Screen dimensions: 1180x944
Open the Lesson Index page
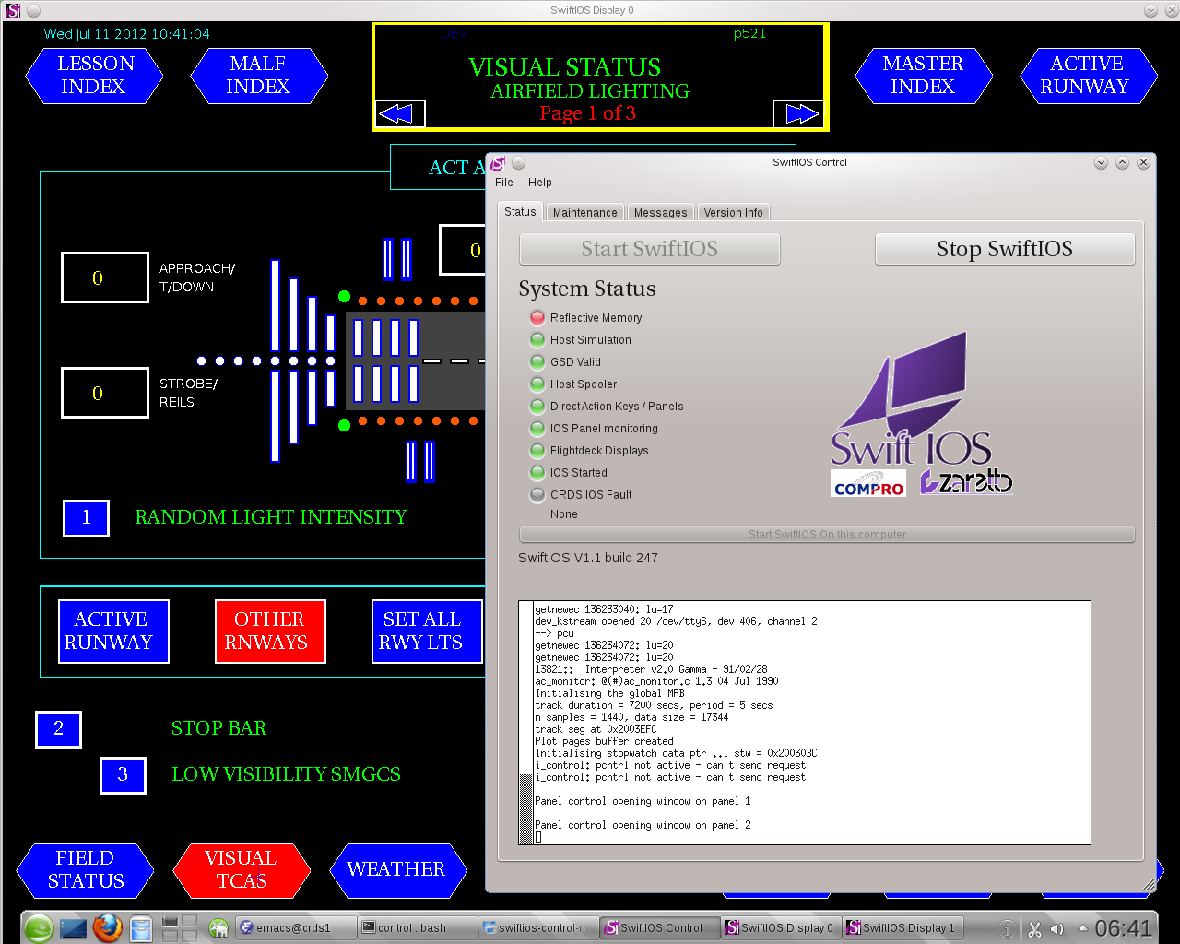[94, 76]
